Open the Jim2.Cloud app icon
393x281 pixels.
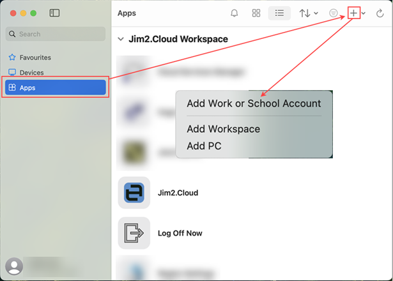tap(134, 193)
